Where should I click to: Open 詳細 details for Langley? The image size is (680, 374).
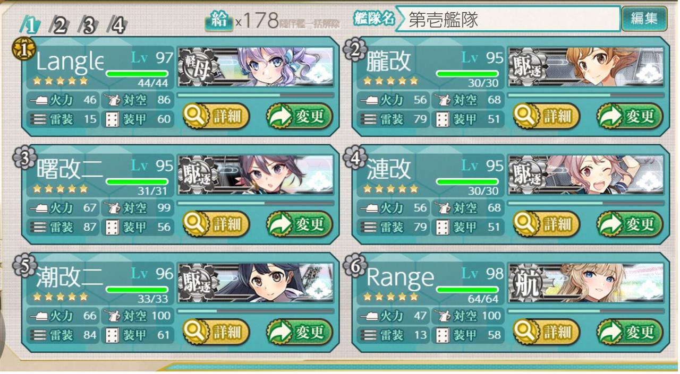point(216,117)
